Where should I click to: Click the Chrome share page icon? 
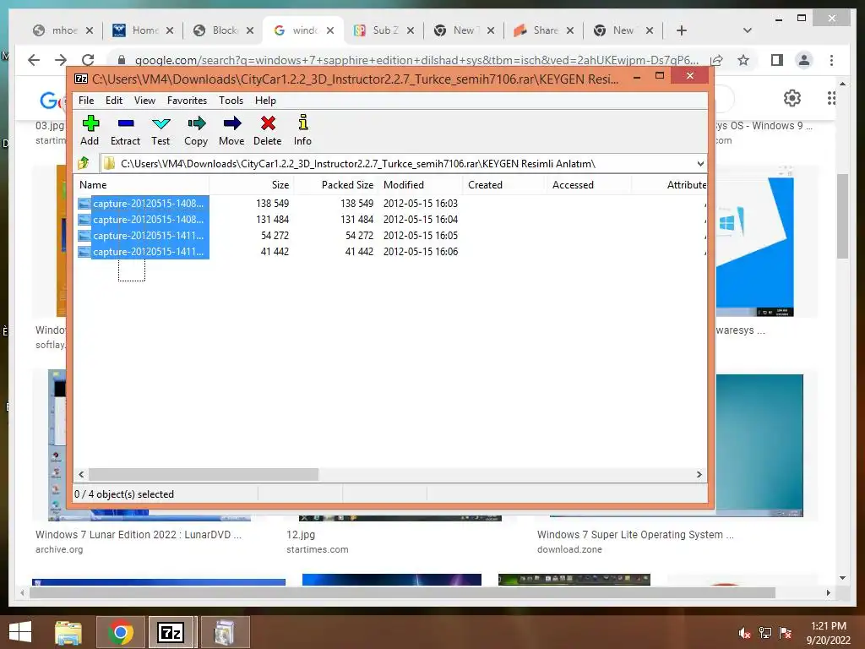pyautogui.click(x=716, y=60)
